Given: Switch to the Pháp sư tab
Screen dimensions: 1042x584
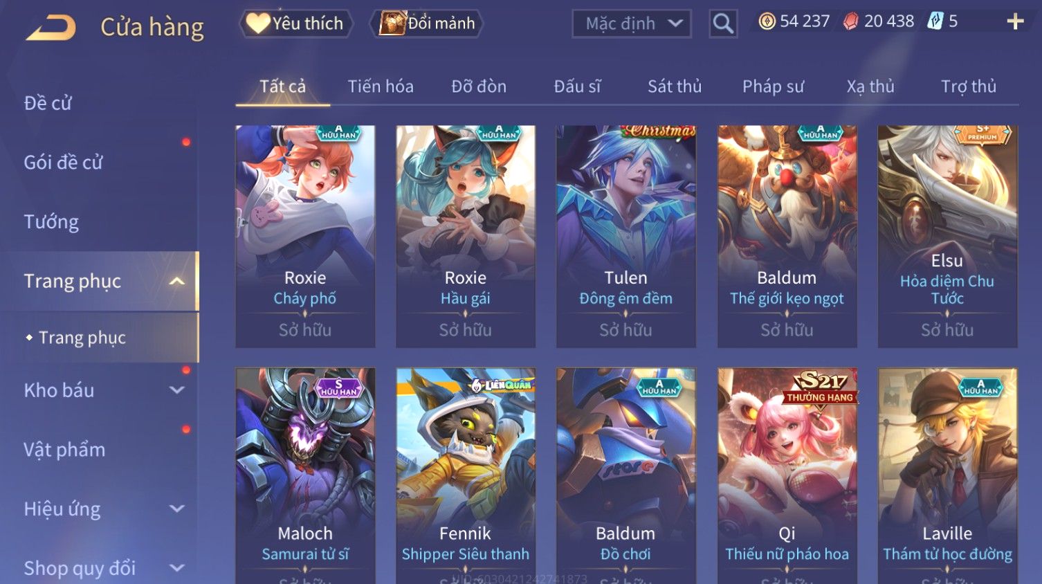Looking at the screenshot, I should tap(773, 86).
